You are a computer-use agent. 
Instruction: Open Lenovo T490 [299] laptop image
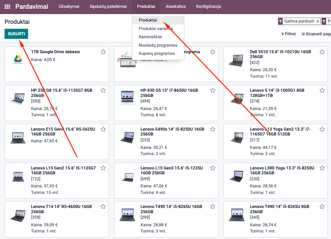[x=127, y=215]
